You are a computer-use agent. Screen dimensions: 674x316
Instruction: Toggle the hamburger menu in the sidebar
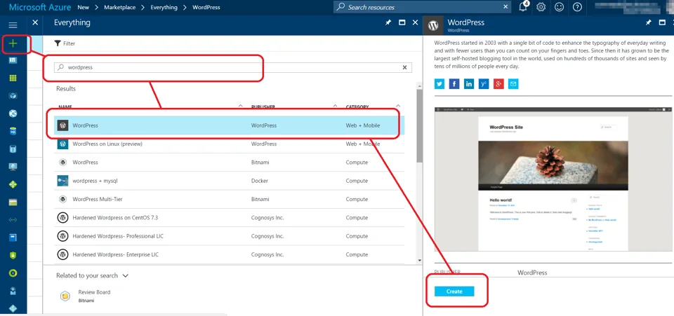click(13, 25)
